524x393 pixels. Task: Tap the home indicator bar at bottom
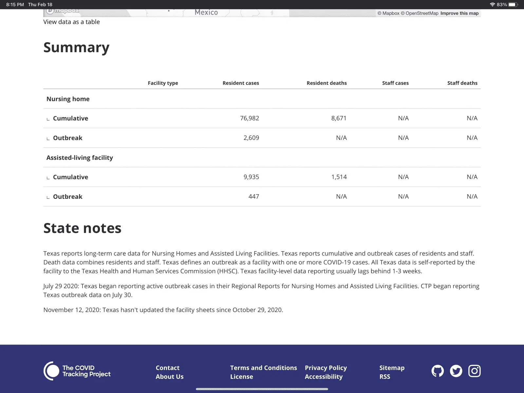262,389
